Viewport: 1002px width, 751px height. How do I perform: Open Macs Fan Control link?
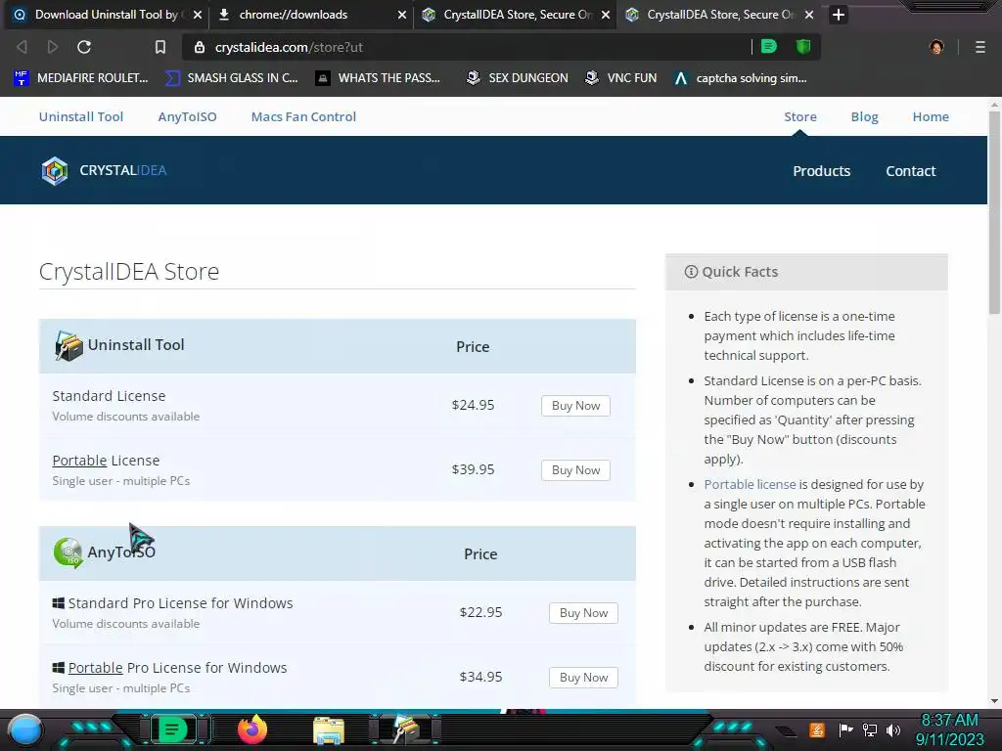tap(303, 117)
